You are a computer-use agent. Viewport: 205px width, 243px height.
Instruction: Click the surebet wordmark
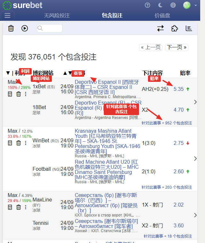[x=28, y=5]
